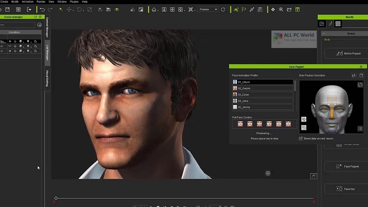Open the Scene manager search options dropdown

coord(40,25)
